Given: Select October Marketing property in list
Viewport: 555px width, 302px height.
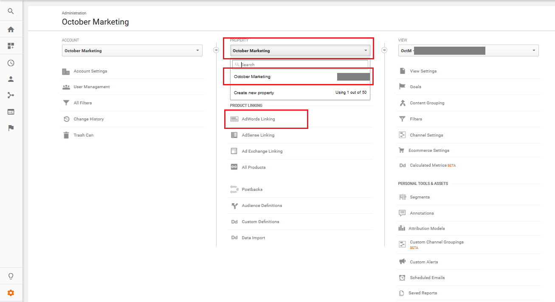Looking at the screenshot, I should [x=300, y=77].
